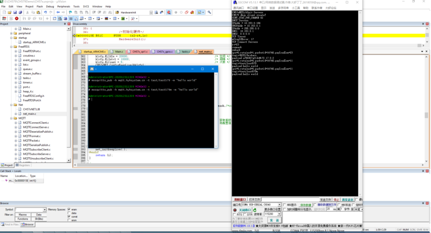431x233 pixels.
Task: Click the Insert Bookmark flag icon
Action: point(71,12)
